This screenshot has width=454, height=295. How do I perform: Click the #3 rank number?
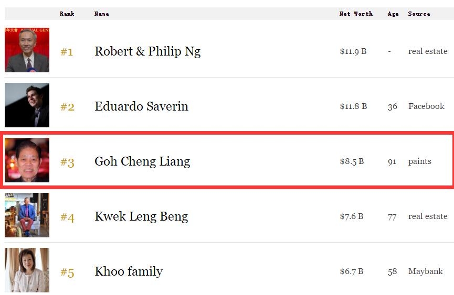click(67, 162)
